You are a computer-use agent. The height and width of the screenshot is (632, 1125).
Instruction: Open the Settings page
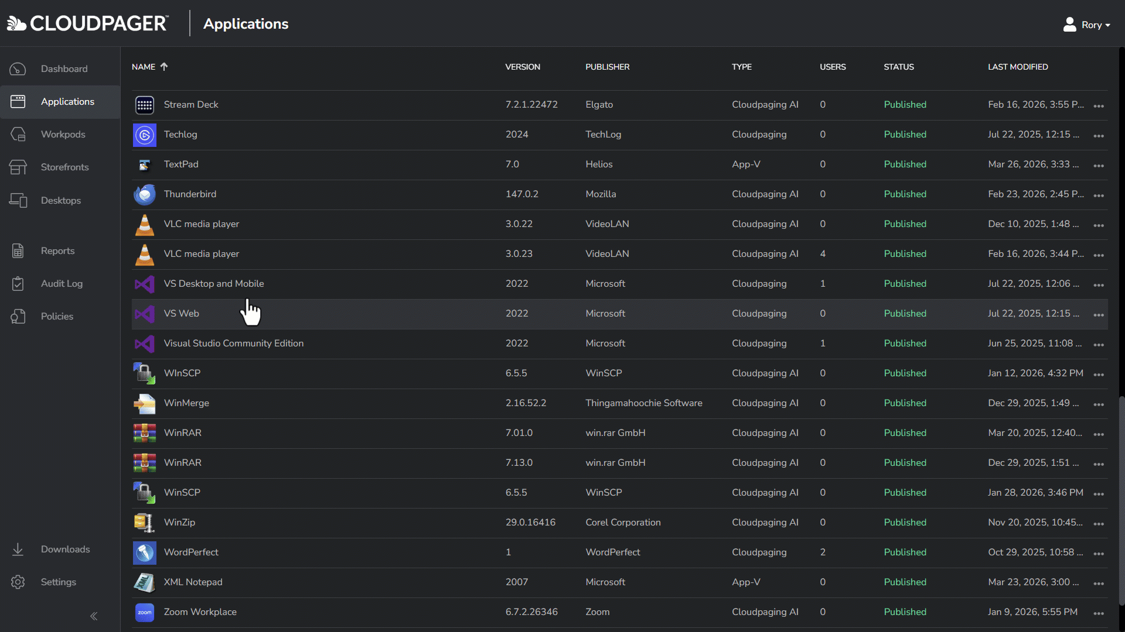point(60,582)
